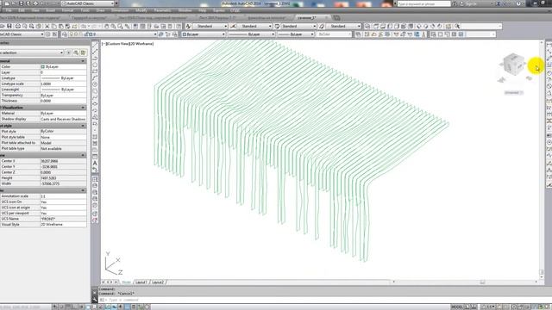Click the search keyword input field
Viewport: 552px width, 310px height.
[423, 3]
